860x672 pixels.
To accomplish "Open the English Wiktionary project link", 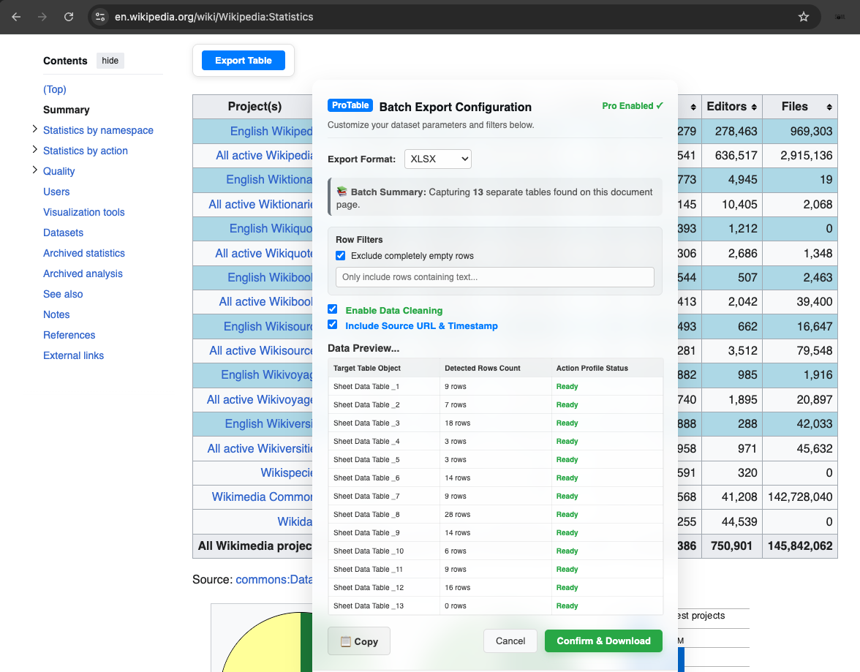I will 269,180.
